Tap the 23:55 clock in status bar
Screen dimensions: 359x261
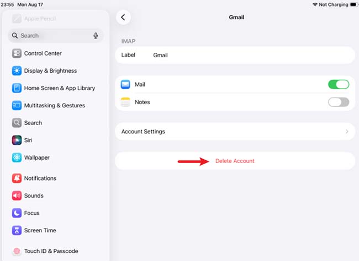click(x=7, y=4)
